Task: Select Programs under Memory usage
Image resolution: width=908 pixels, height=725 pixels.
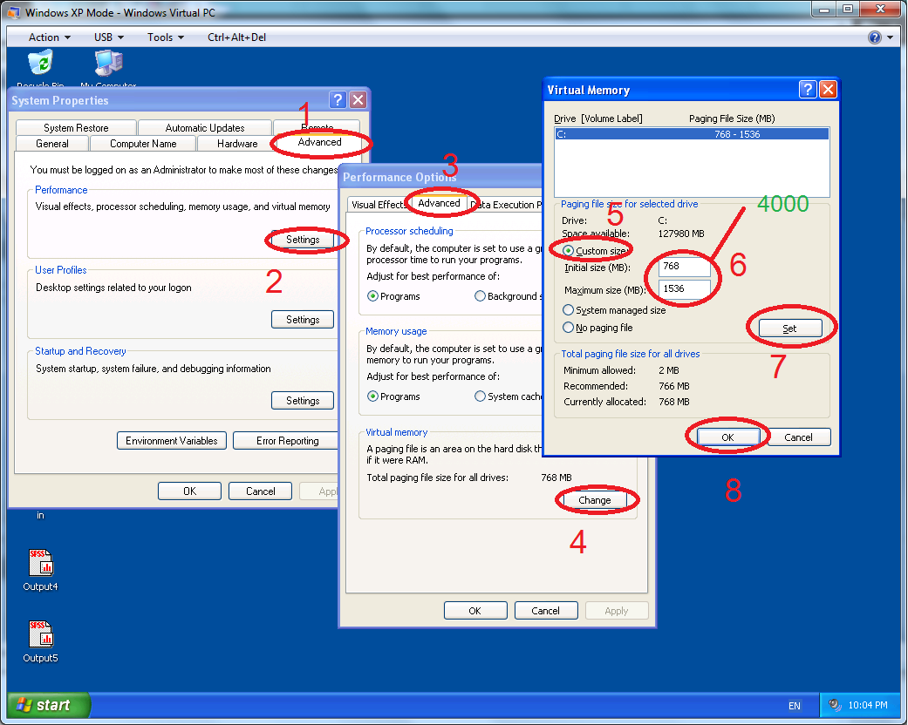Action: [x=372, y=396]
